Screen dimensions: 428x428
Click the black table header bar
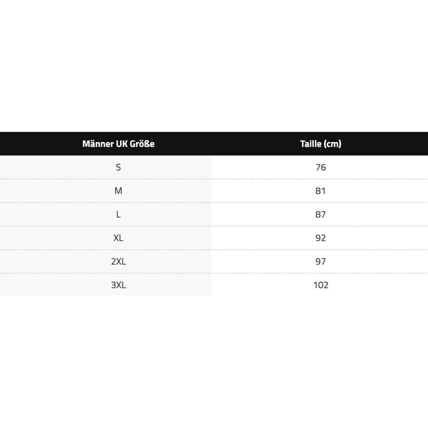pos(214,144)
